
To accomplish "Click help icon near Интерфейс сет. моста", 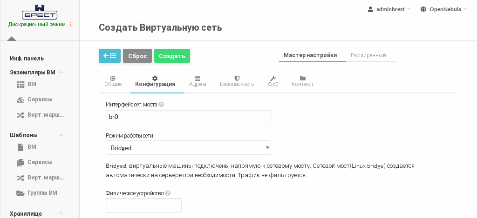I will [x=161, y=105].
